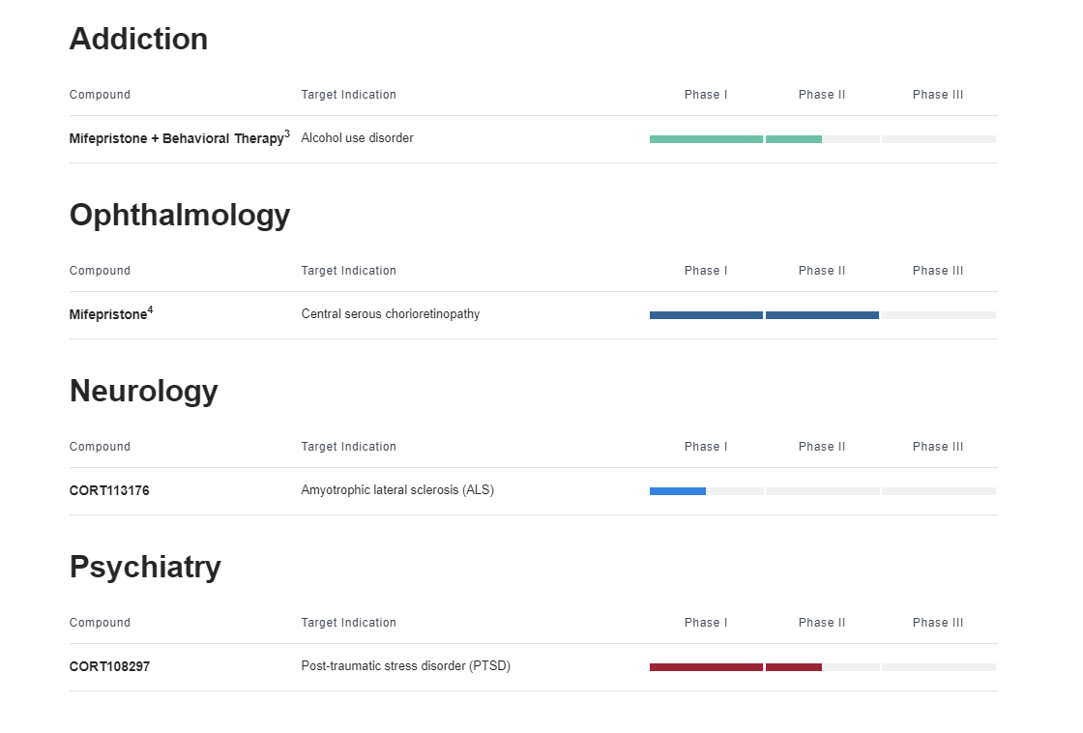Screen dimensions: 1083x733
Task: Click the Ophthalmology section heading
Action: tap(180, 216)
